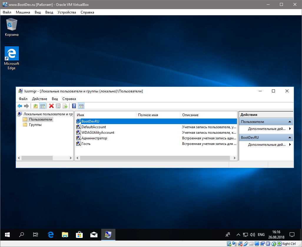
Task: Click the Up one level folder icon
Action: point(36,106)
